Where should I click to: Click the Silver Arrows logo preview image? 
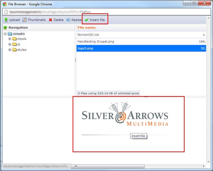coord(125,114)
